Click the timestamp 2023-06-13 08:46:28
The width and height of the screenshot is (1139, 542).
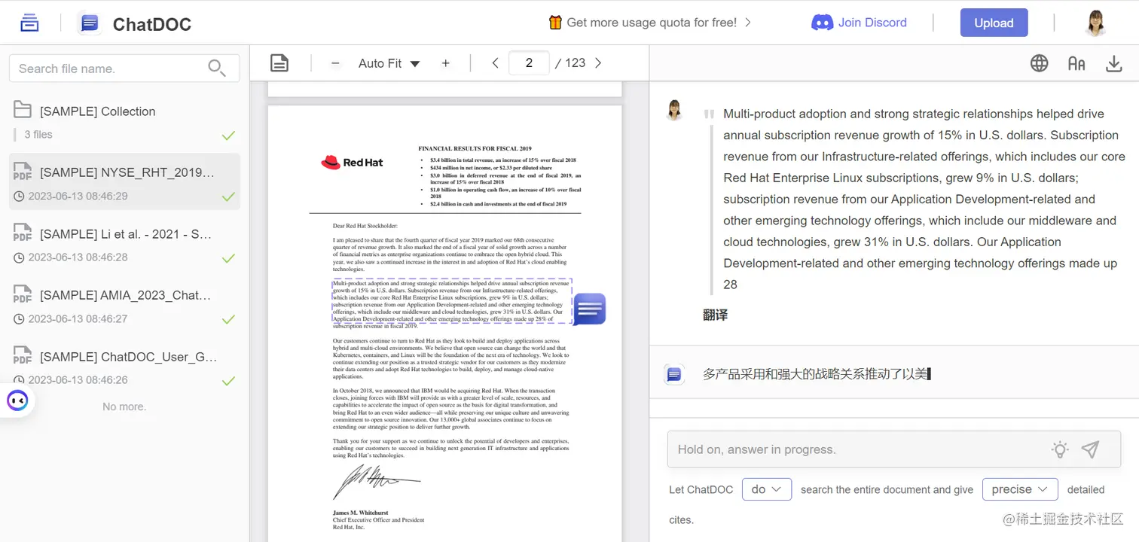78,257
